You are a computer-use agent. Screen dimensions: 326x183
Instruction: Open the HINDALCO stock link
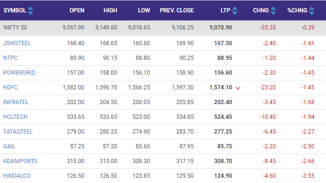tap(17, 176)
